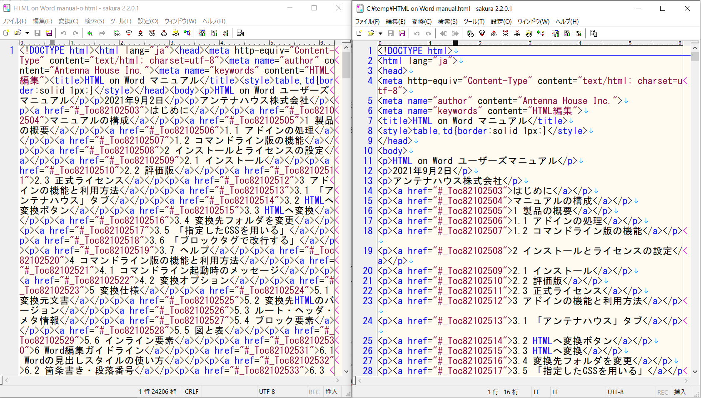
Task: Open the Replace icon in left window
Action: click(x=152, y=33)
